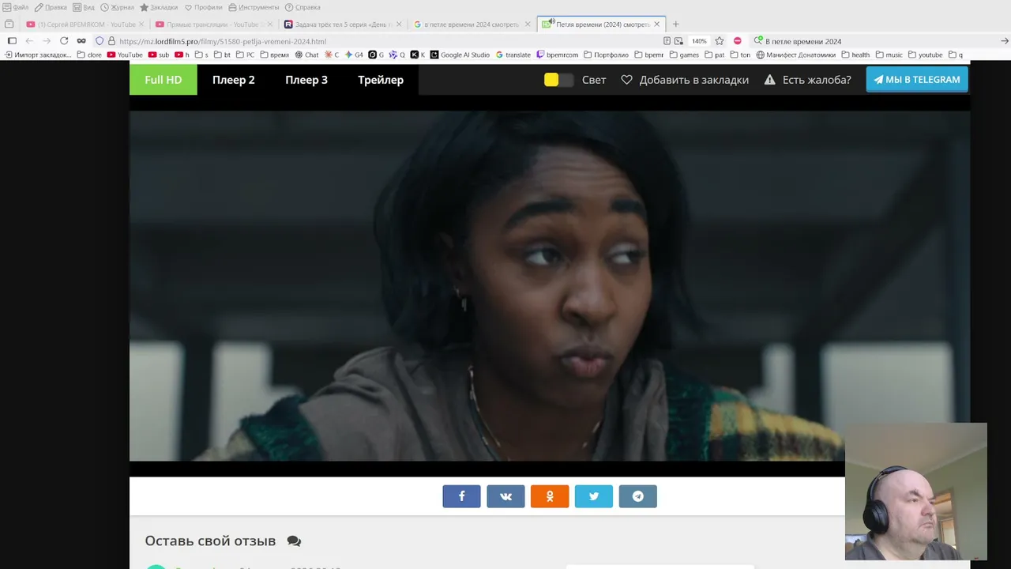Open the clore bookmarks folder
The image size is (1011, 569).
89,55
